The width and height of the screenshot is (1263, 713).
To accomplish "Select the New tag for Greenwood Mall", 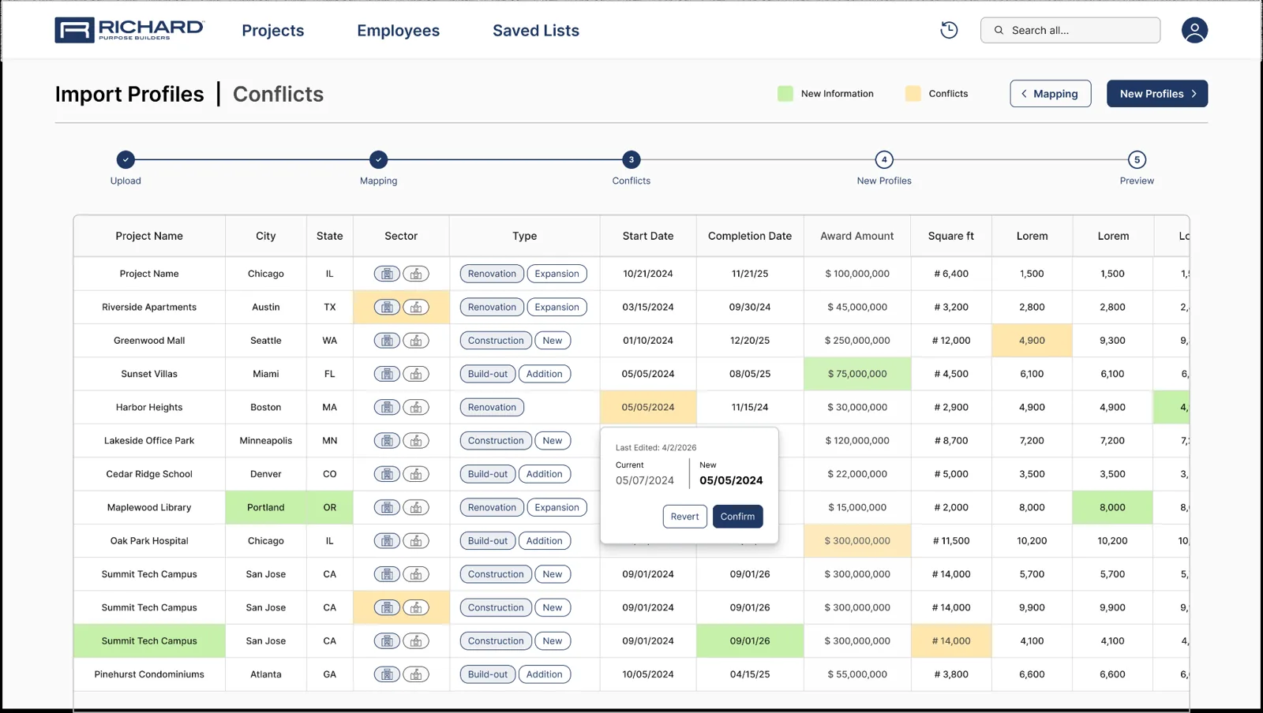I will click(x=553, y=341).
